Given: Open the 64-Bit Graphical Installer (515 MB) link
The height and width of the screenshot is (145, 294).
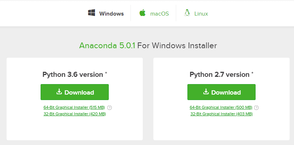Looking at the screenshot, I should click(x=74, y=108).
